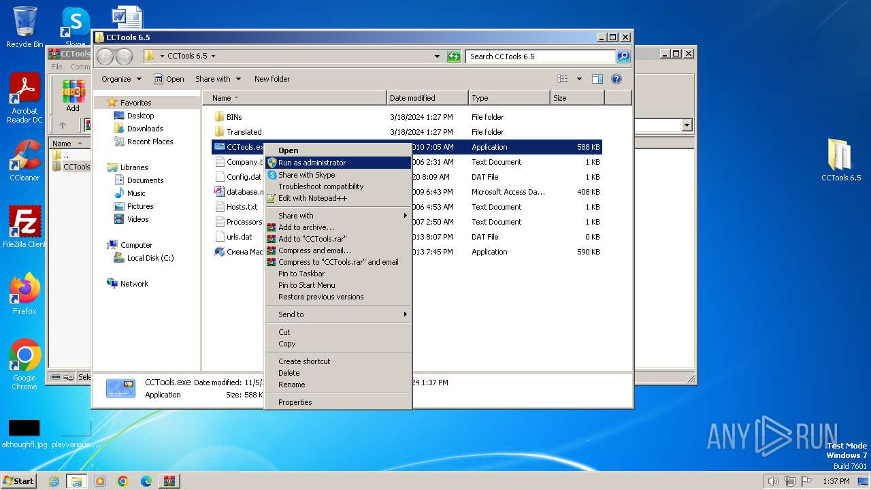Sort files by Date modified column
The height and width of the screenshot is (490, 871).
click(427, 98)
